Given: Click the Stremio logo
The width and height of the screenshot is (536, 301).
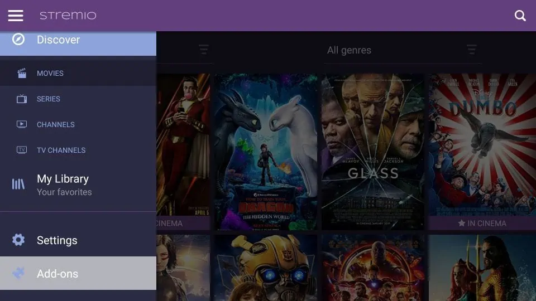Looking at the screenshot, I should 68,16.
